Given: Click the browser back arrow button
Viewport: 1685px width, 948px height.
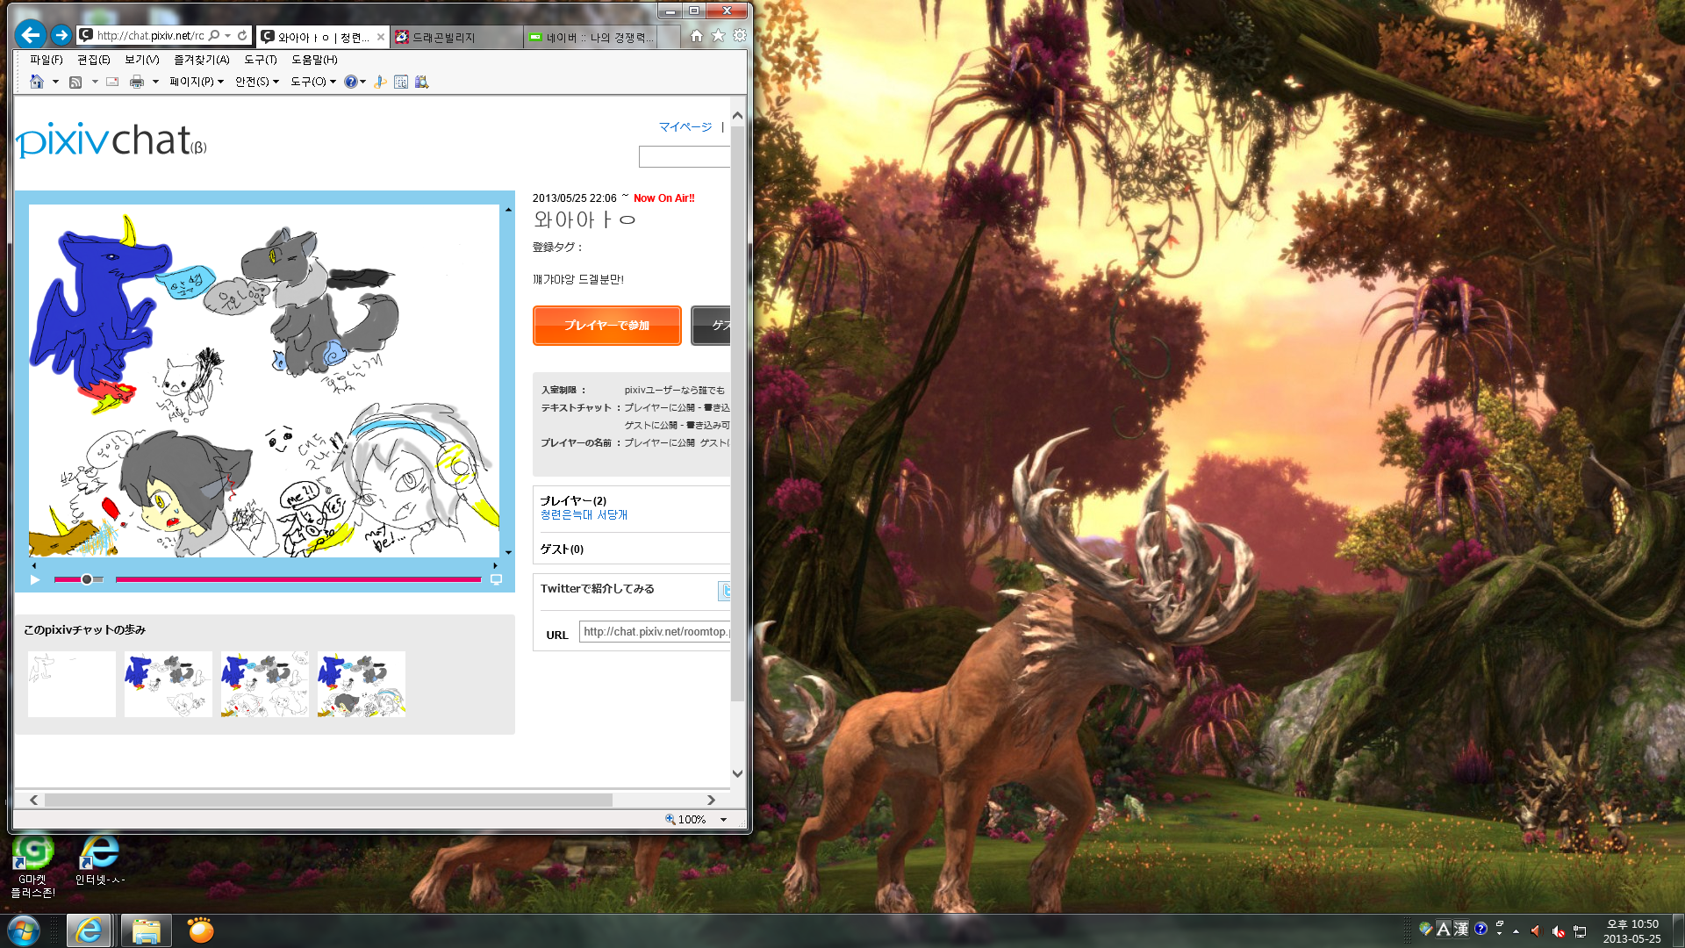Looking at the screenshot, I should click(30, 35).
